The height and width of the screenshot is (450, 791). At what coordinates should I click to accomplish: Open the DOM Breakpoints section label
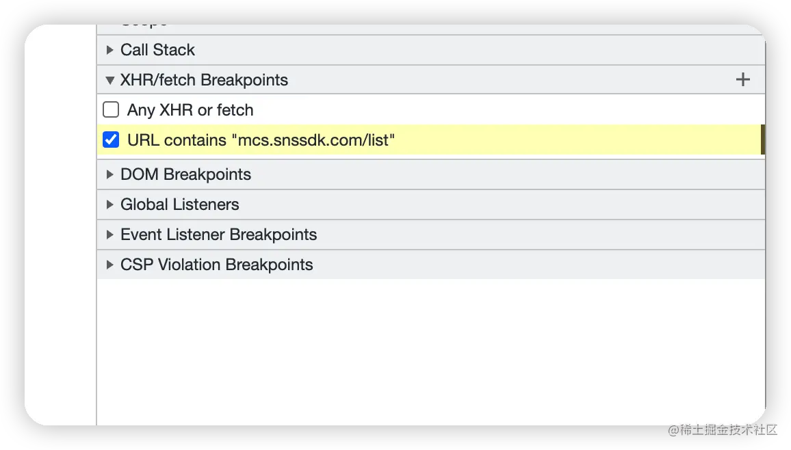click(x=185, y=174)
